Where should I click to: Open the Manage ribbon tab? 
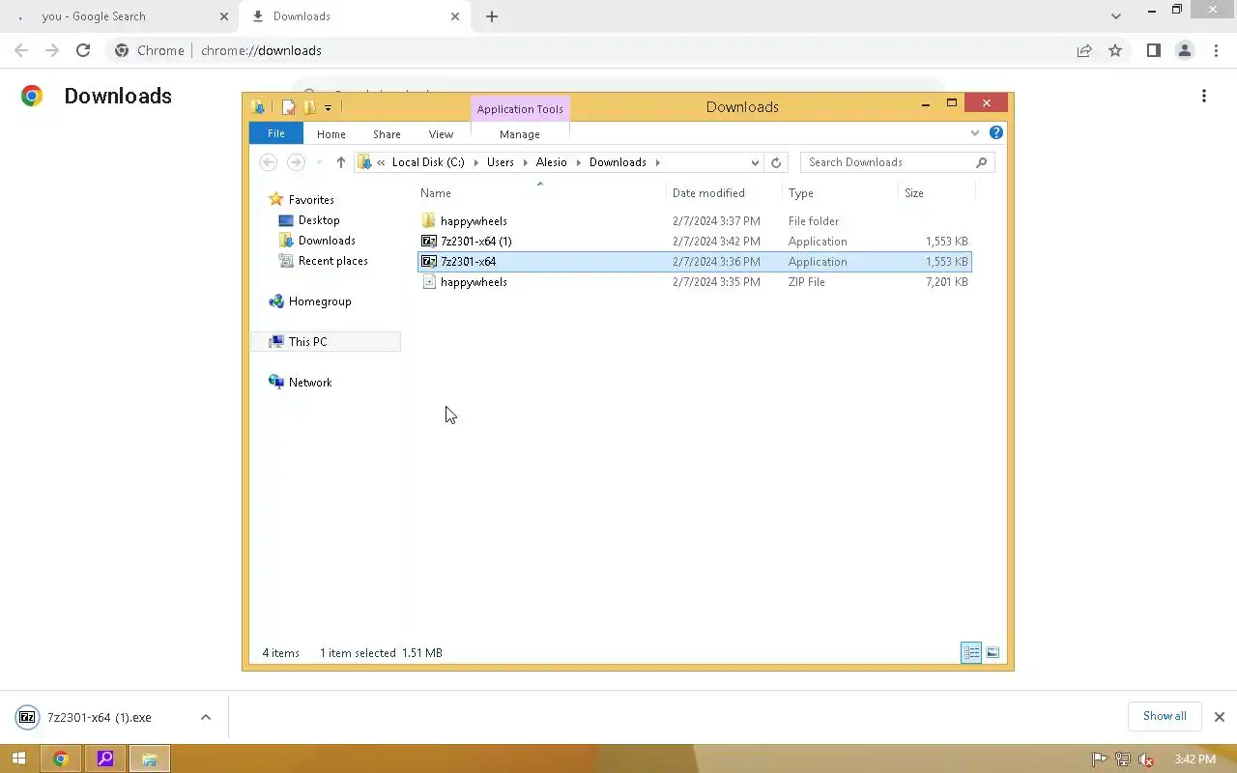tap(519, 134)
